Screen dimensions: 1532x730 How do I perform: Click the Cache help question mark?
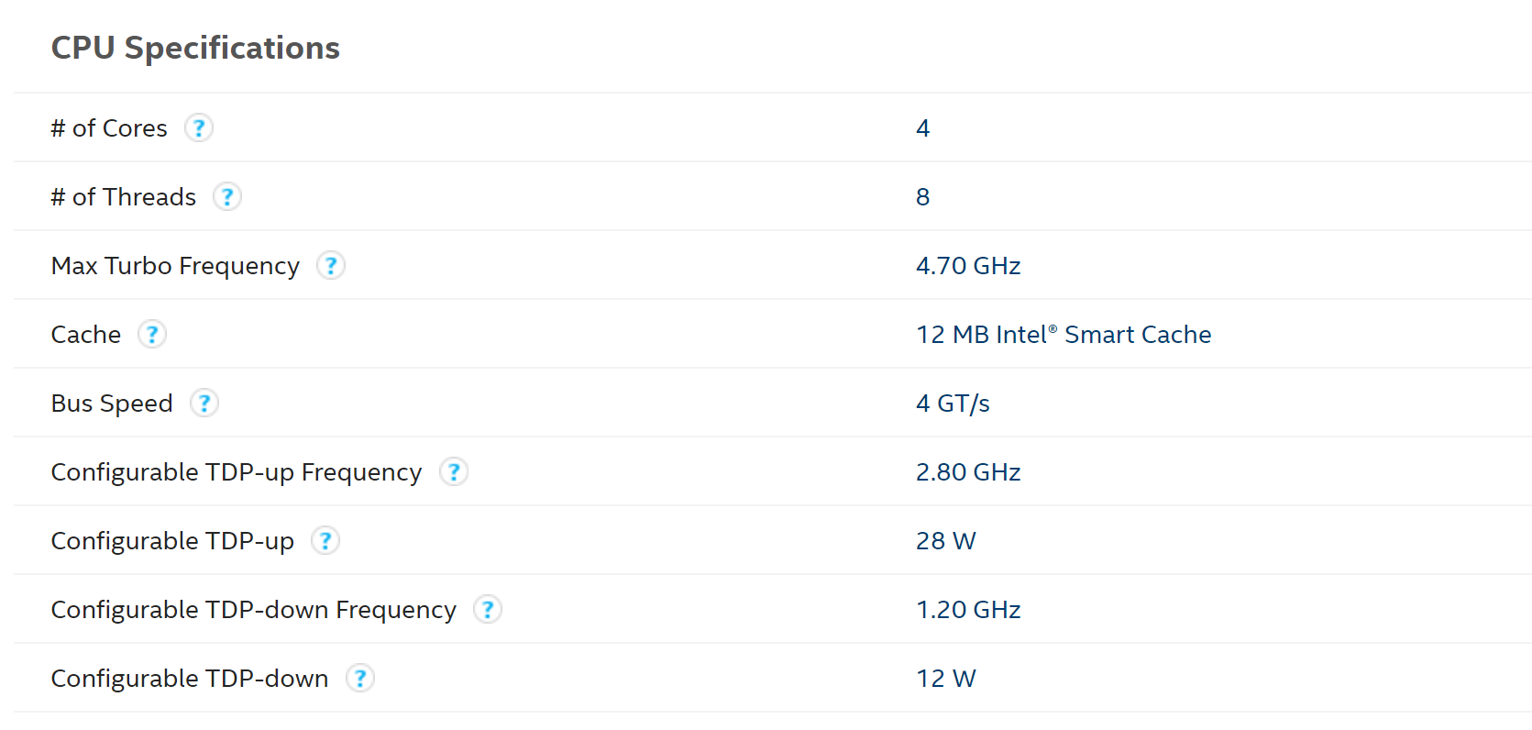(152, 334)
